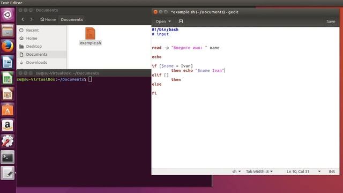Click the terminal prompt input area

click(x=90, y=79)
